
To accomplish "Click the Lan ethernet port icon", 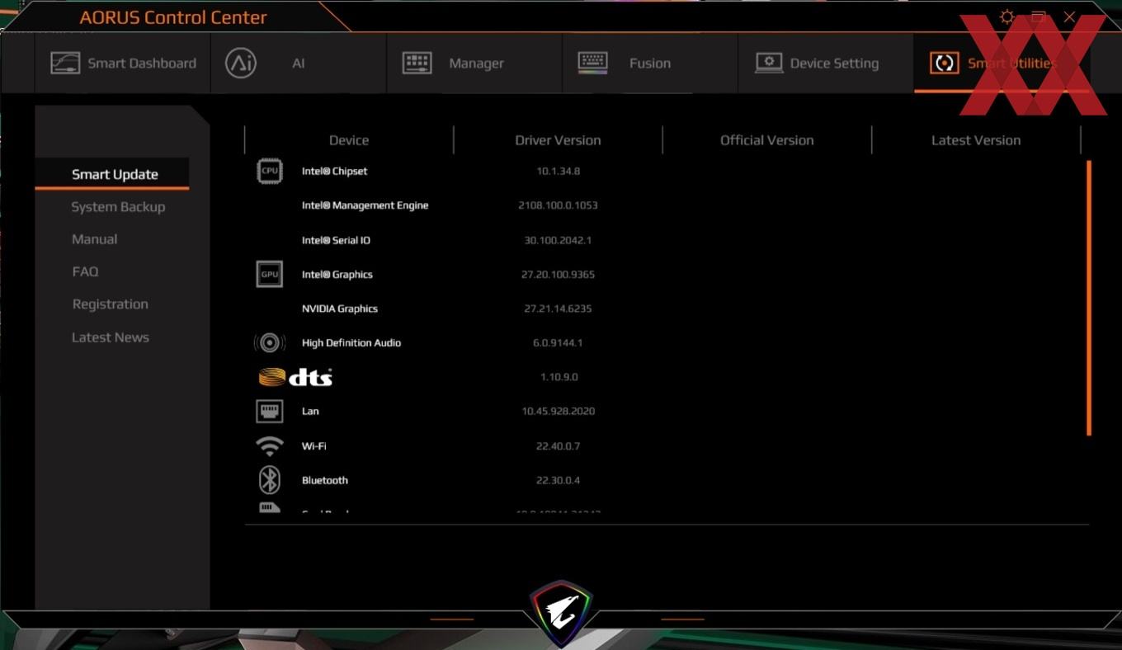I will pyautogui.click(x=270, y=411).
